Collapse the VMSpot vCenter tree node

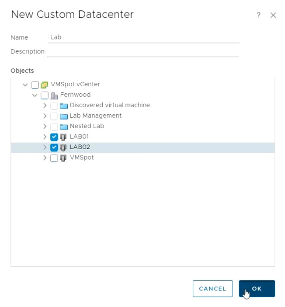point(25,85)
